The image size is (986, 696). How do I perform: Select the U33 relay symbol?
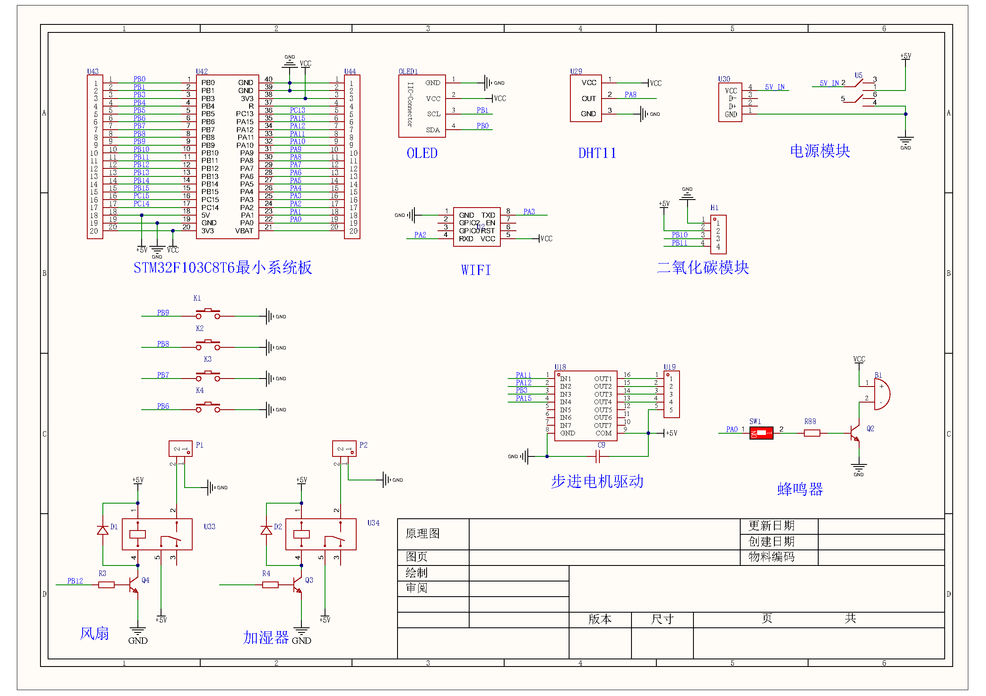coord(157,534)
